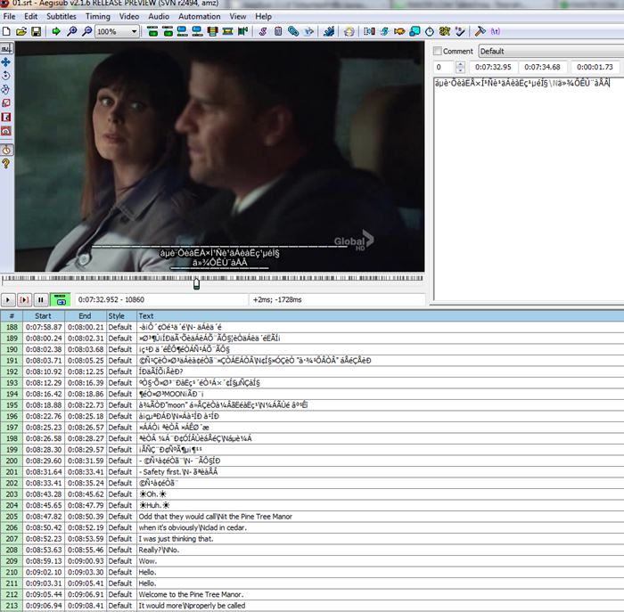Open the Automation menu

click(x=200, y=16)
